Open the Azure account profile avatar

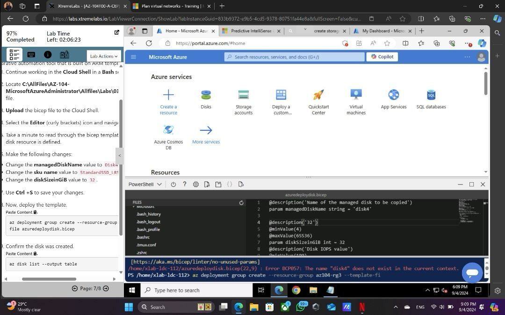tap(481, 57)
